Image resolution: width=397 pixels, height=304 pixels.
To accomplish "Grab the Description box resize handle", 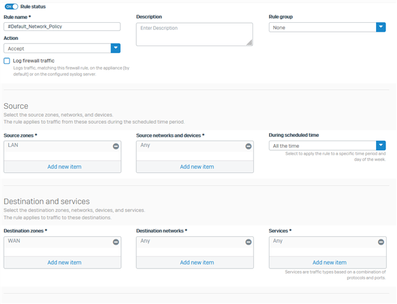I will 250,43.
